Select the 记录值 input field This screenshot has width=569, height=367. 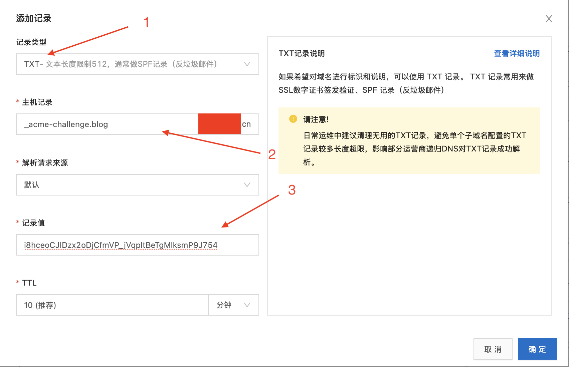(137, 245)
